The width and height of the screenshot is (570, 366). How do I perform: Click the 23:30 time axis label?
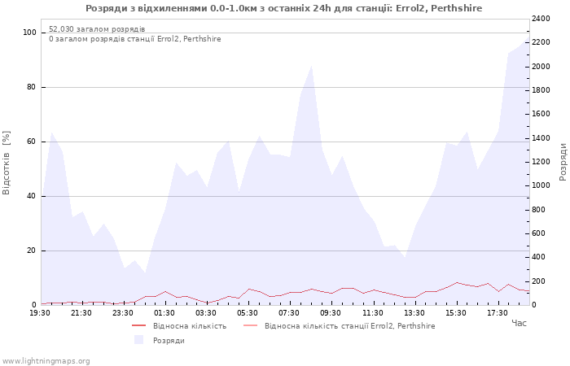[123, 313]
